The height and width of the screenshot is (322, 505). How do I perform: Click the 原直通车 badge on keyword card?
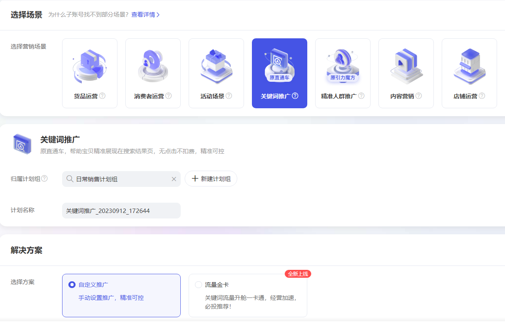coord(280,78)
